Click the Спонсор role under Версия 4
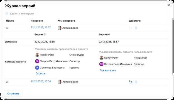This screenshot has height=100, width=174. pos(139,64)
